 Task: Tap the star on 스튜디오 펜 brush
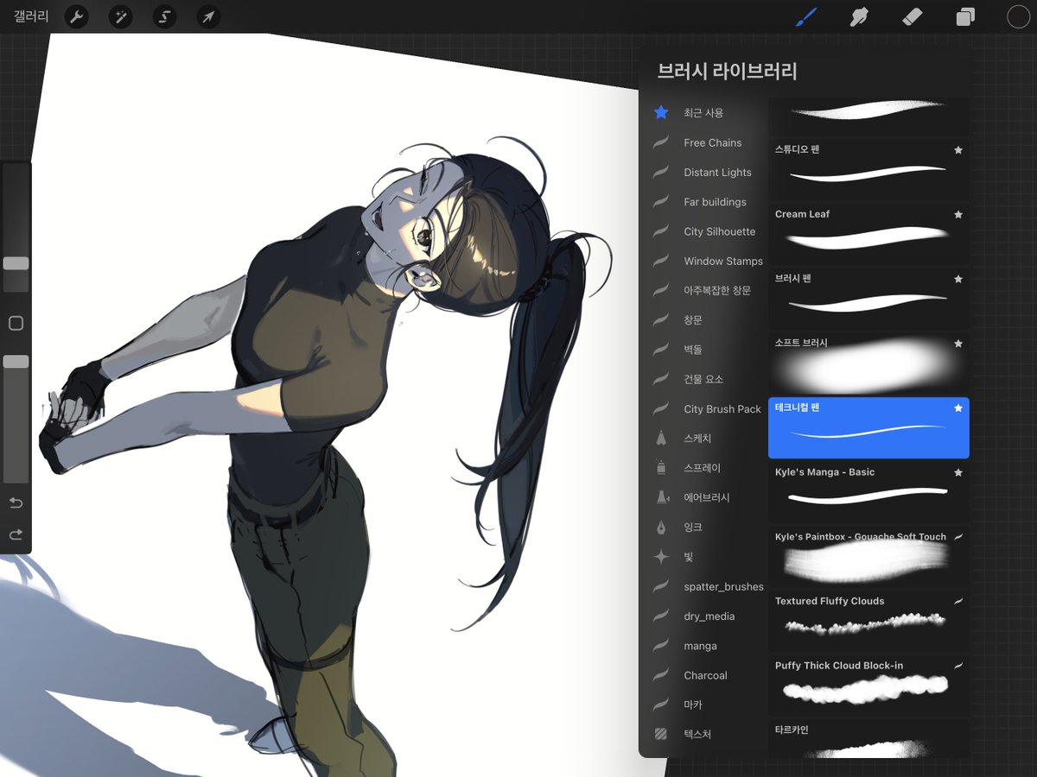(x=958, y=149)
